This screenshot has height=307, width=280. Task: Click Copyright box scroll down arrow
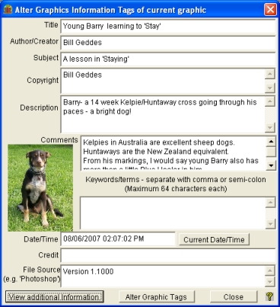point(270,88)
